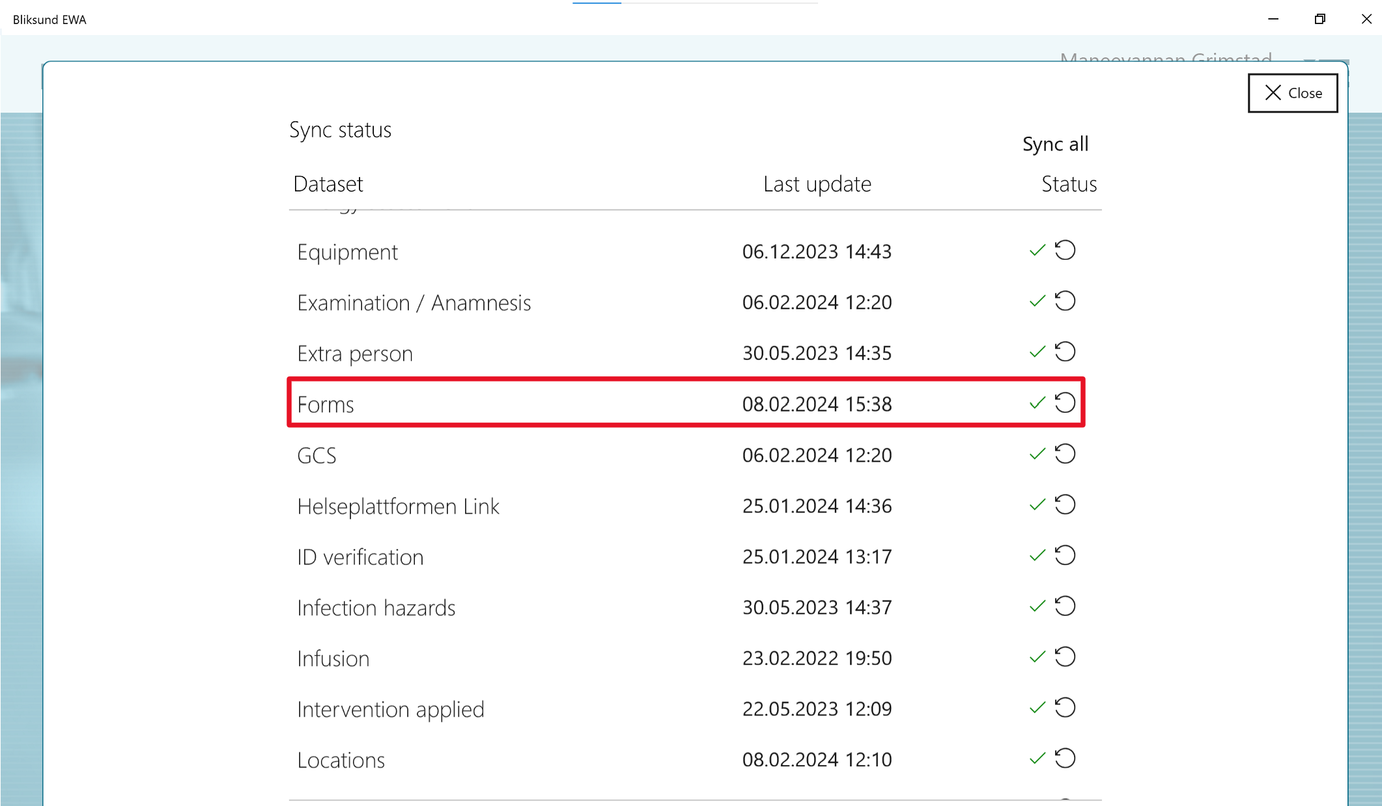This screenshot has width=1382, height=806.
Task: Resync the Equipment dataset
Action: [1065, 251]
